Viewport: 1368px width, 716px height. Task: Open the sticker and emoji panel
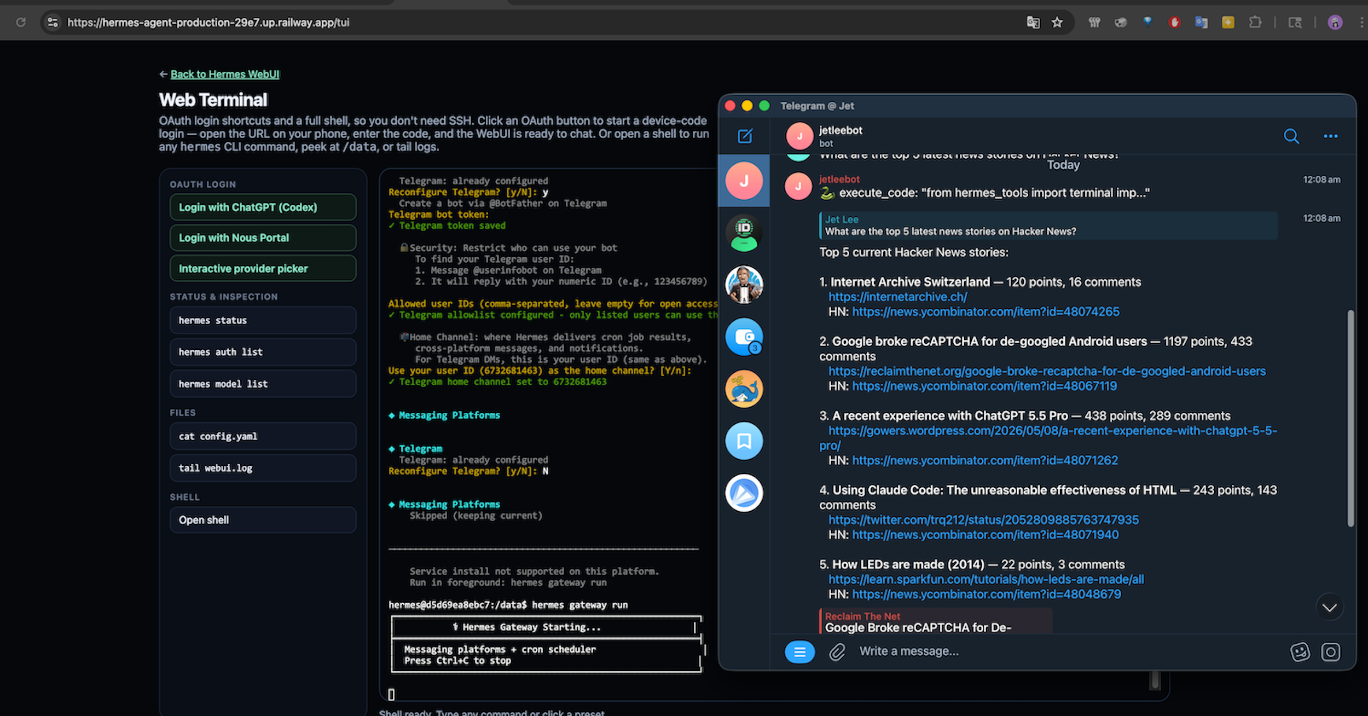tap(1300, 651)
